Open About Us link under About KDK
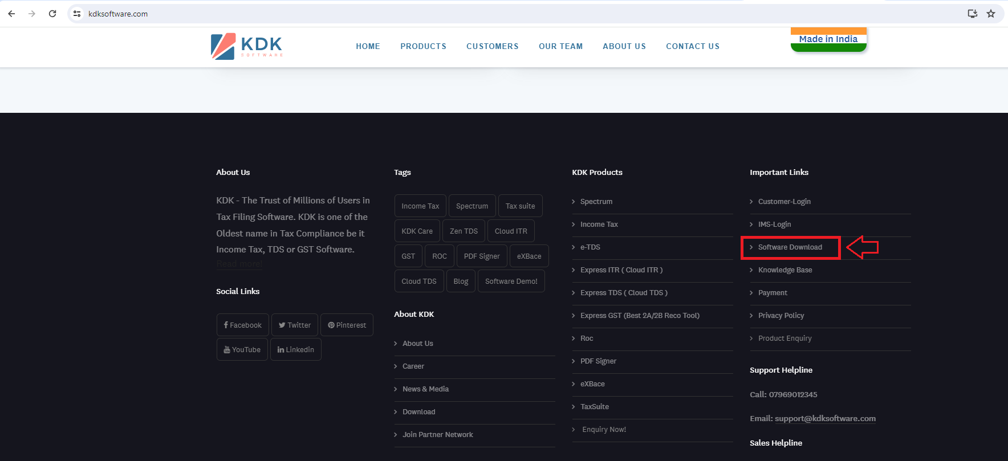1008x461 pixels. [x=418, y=343]
